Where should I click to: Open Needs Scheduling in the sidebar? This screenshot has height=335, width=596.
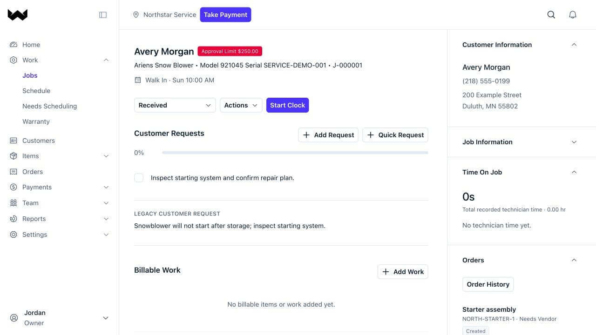(49, 106)
